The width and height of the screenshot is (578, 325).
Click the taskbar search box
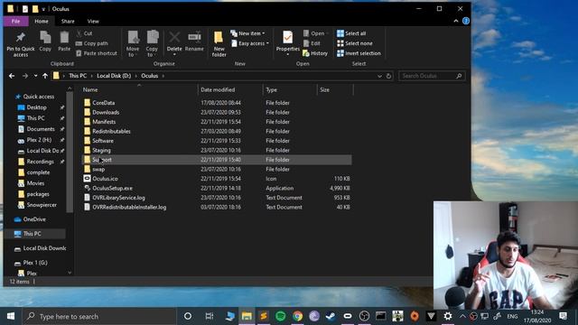(99, 316)
